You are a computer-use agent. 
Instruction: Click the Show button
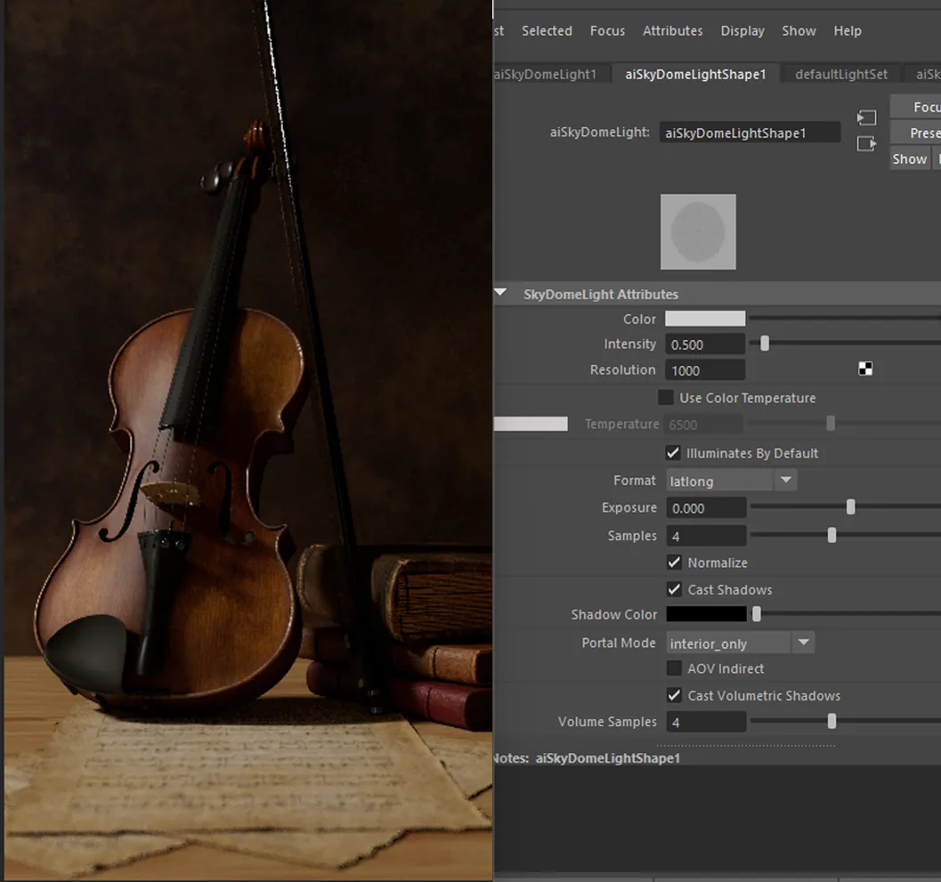[909, 159]
